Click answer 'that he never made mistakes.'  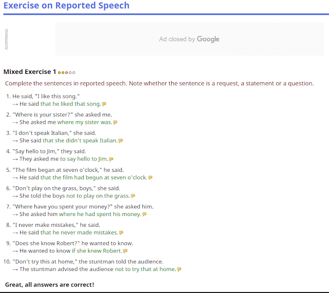pyautogui.click(x=79, y=232)
